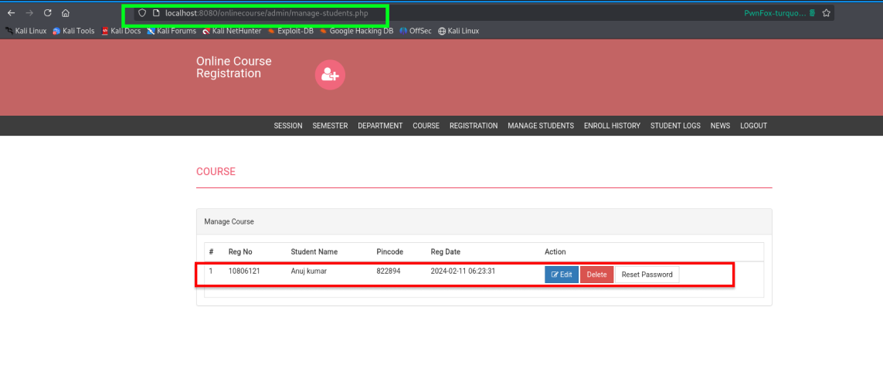Go to browser home icon

pyautogui.click(x=66, y=13)
